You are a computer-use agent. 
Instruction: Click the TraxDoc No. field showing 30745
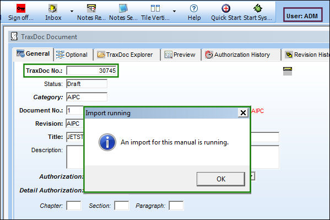point(91,71)
